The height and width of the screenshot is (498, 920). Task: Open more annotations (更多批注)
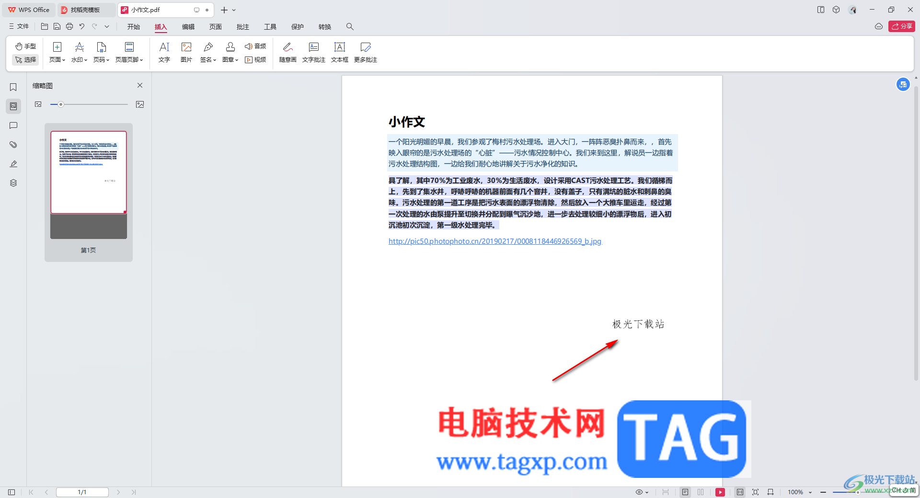tap(366, 52)
